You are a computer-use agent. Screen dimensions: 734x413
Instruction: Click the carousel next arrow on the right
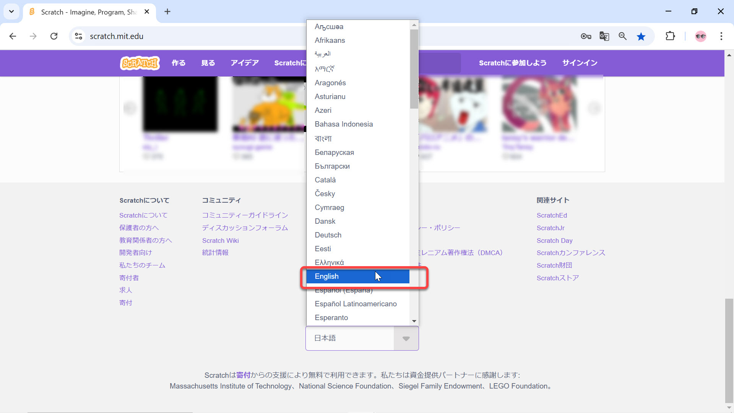(x=594, y=108)
